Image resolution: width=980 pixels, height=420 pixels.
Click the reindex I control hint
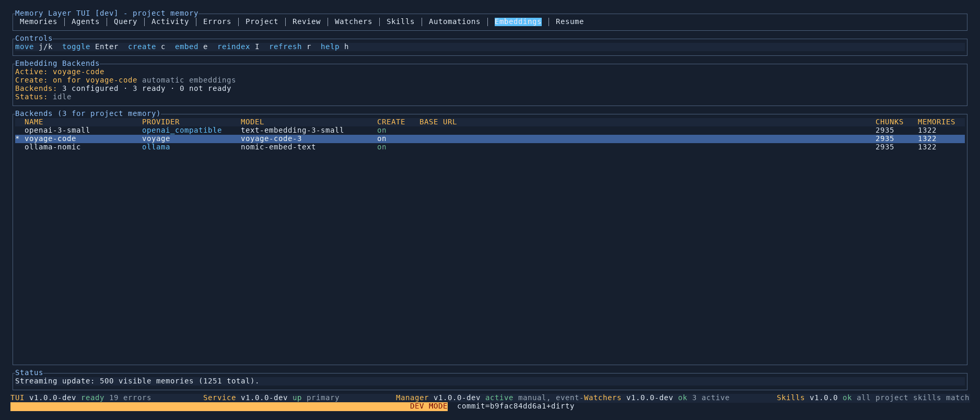tap(238, 46)
